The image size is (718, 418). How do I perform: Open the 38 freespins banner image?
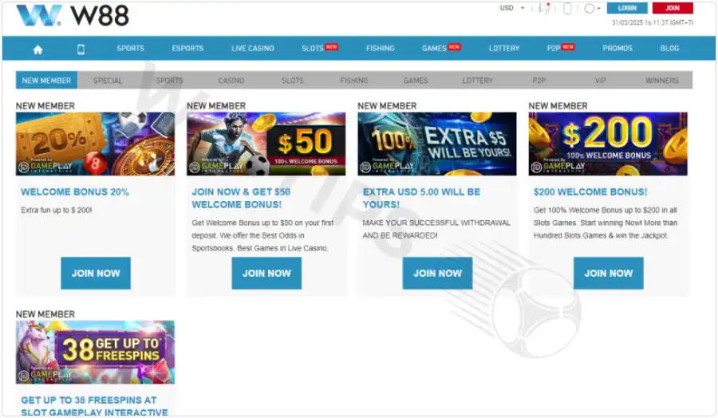pyautogui.click(x=95, y=352)
